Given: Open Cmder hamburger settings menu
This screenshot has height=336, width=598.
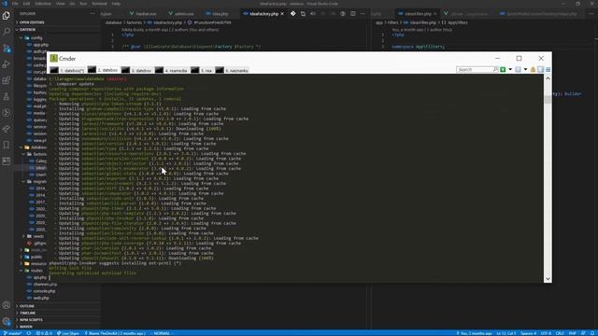Looking at the screenshot, I should pos(548,70).
